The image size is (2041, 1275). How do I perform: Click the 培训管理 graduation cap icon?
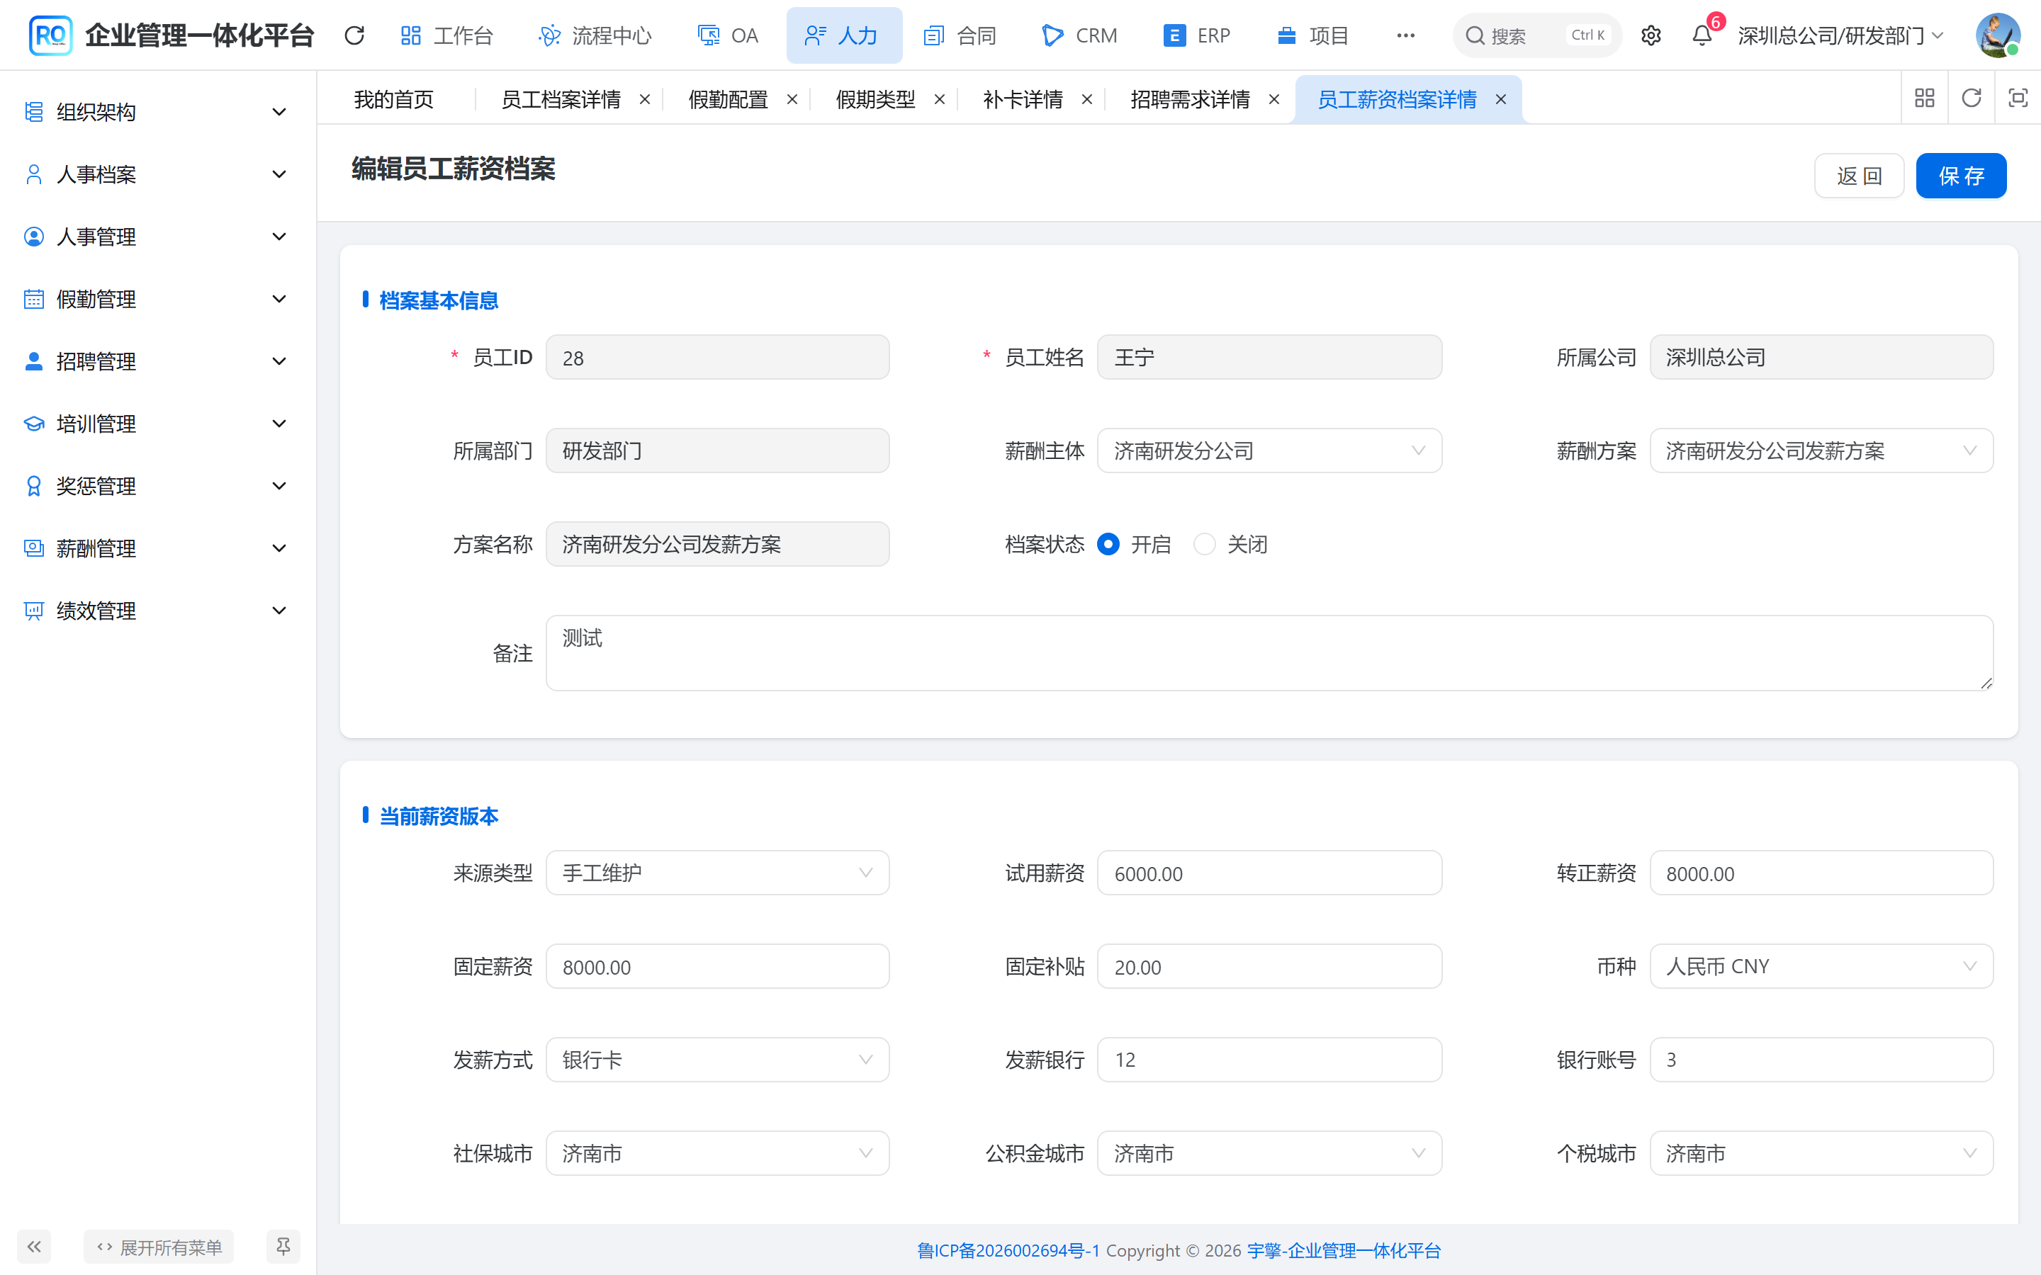pos(34,424)
